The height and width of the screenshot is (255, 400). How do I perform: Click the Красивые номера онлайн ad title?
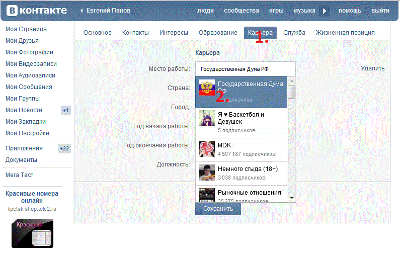pyautogui.click(x=32, y=197)
